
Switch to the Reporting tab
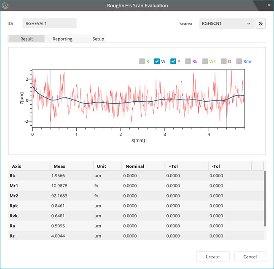[x=62, y=39]
